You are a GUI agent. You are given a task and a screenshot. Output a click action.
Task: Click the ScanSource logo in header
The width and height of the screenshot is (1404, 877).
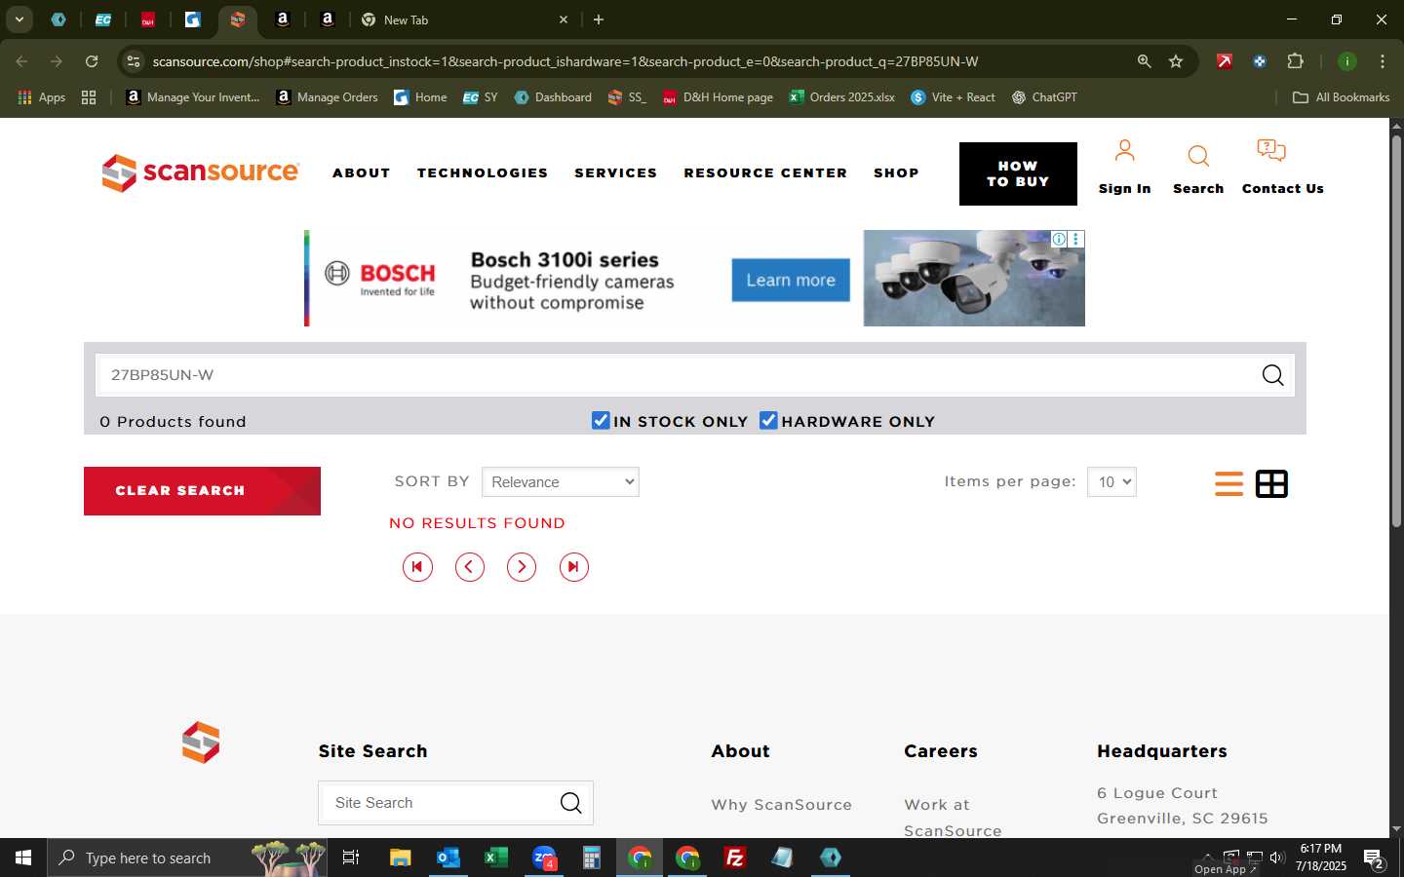click(x=201, y=172)
